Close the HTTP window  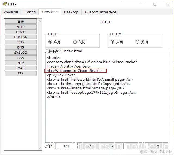click(x=167, y=4)
